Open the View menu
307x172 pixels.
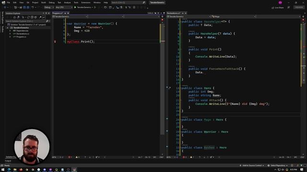21,2
